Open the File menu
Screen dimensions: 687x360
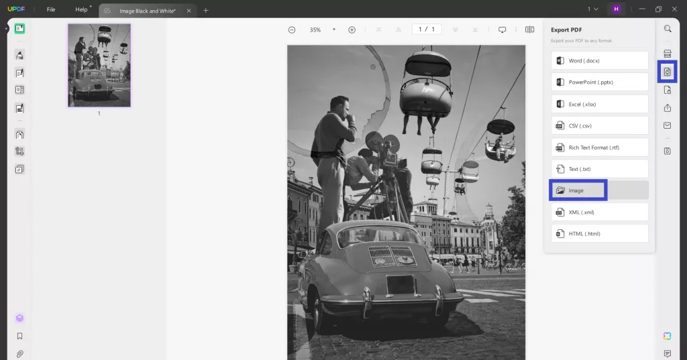[x=51, y=10]
